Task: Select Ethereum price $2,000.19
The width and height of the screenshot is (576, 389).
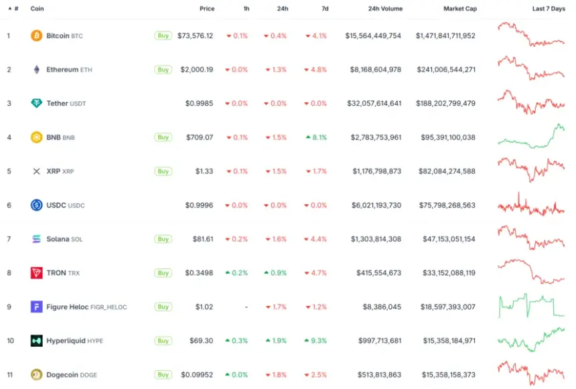Action: click(196, 70)
